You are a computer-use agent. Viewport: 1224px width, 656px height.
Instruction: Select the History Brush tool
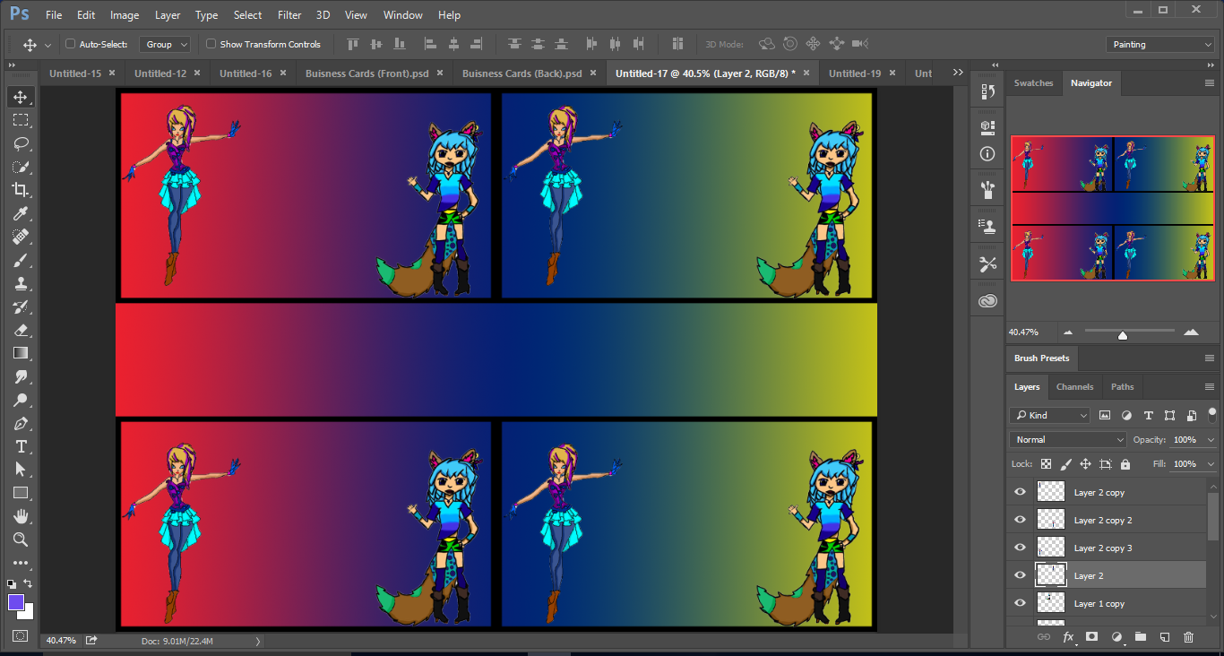20,306
